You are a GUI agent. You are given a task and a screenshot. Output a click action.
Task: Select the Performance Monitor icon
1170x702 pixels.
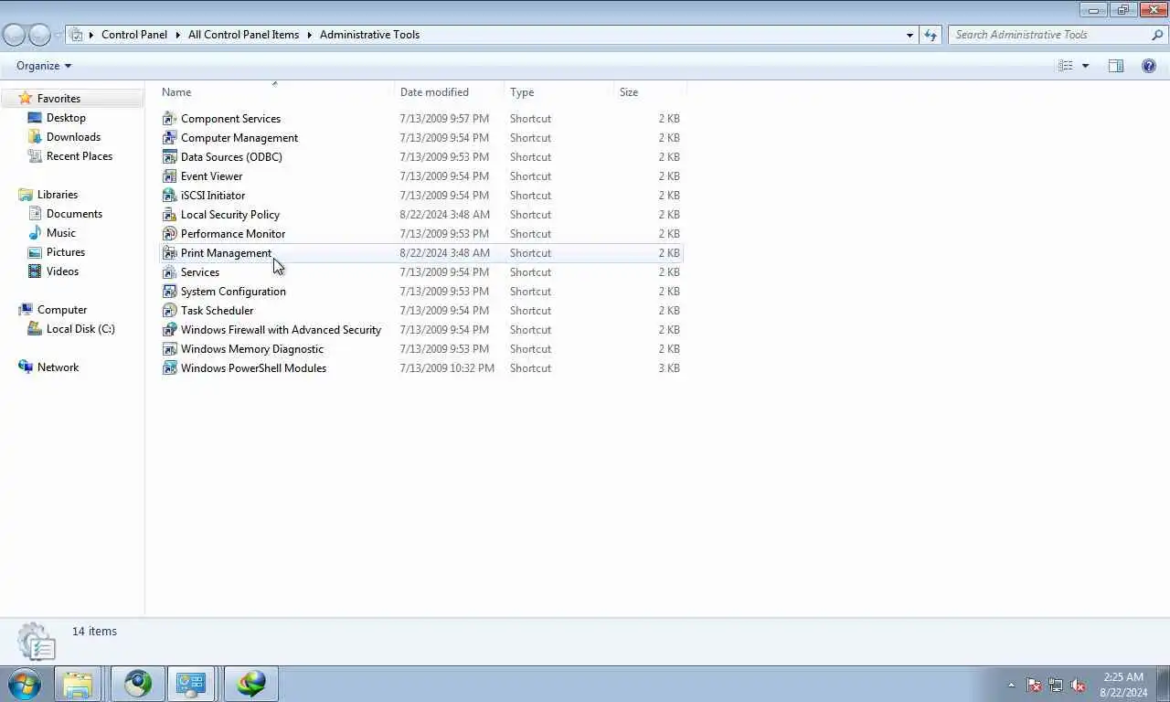(169, 234)
